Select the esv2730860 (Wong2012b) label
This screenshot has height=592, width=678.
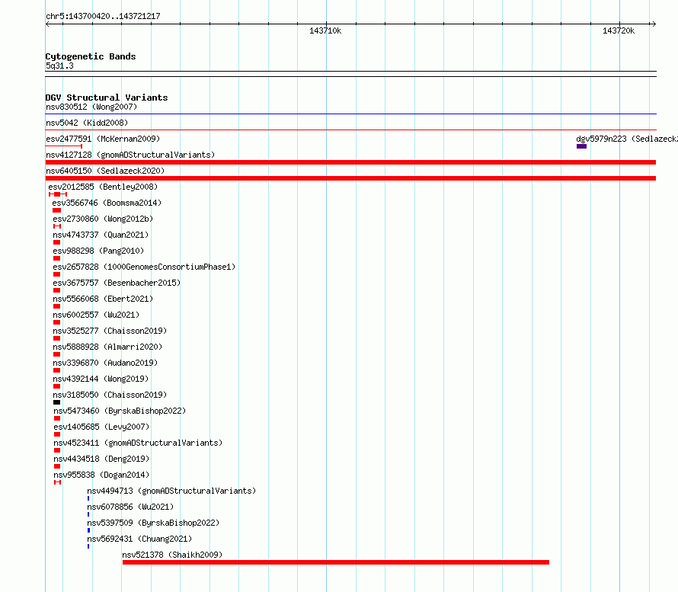(103, 219)
